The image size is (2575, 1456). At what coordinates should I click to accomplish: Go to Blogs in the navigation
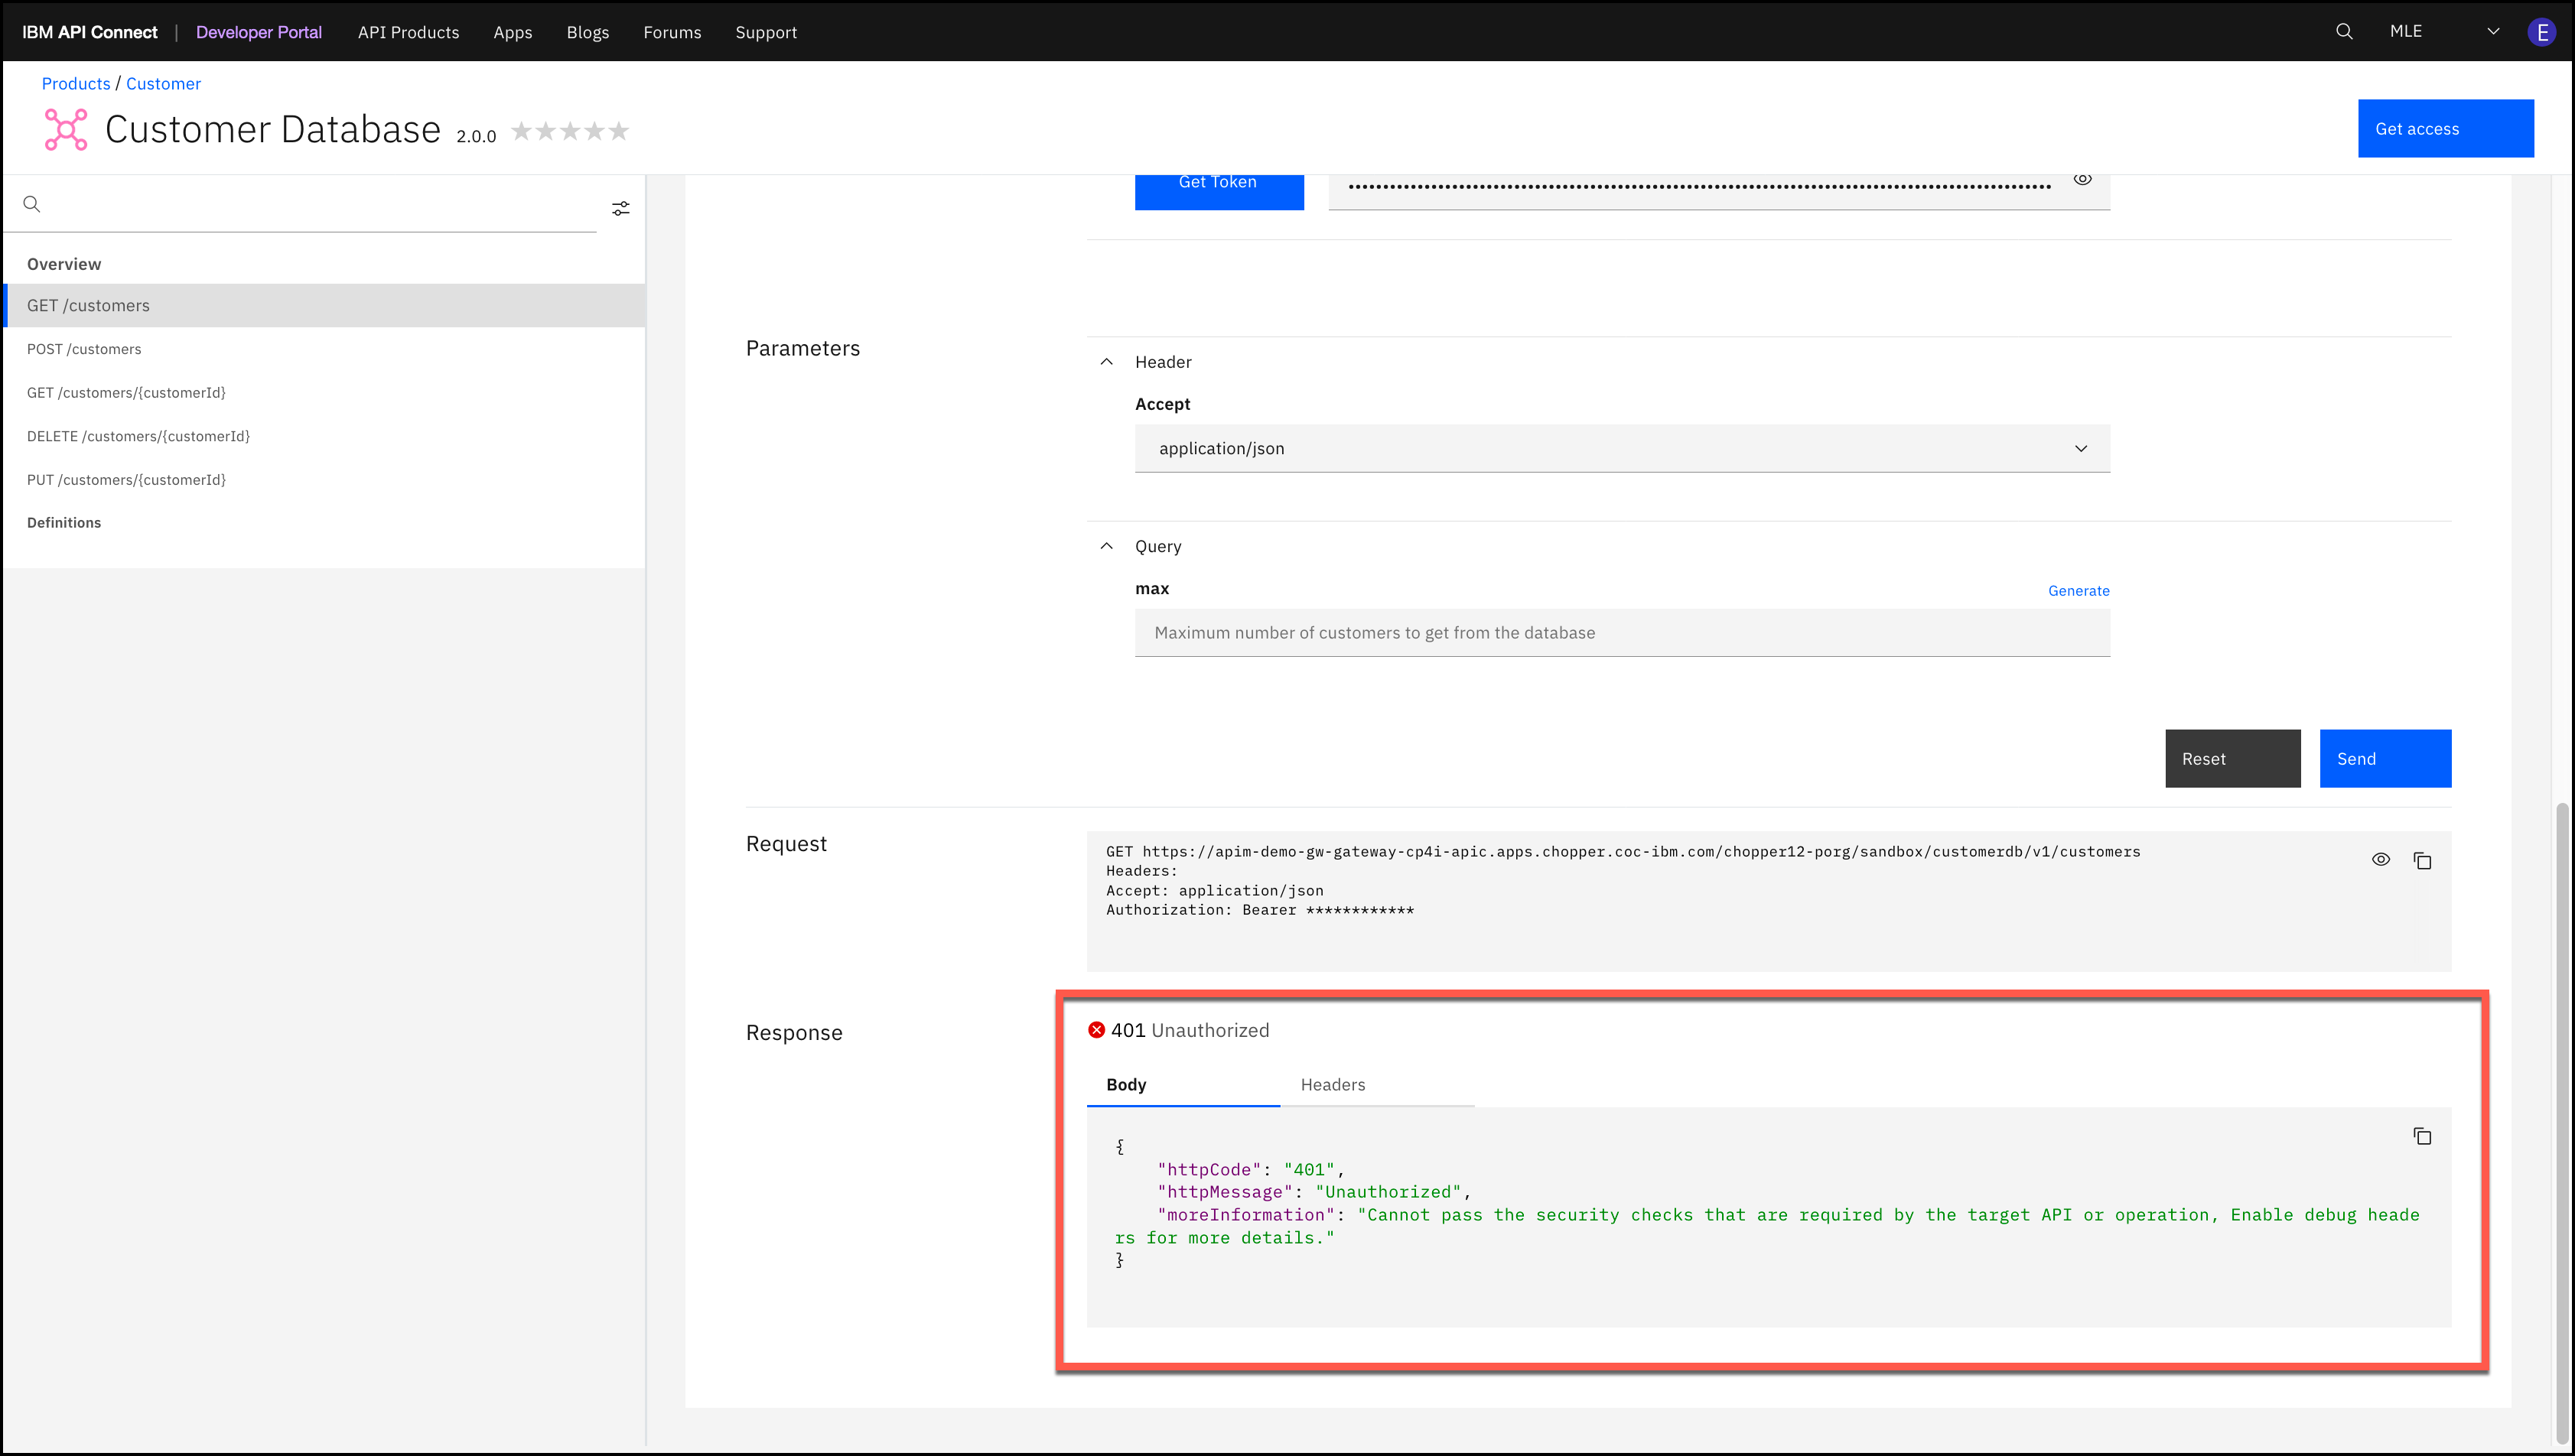tap(588, 32)
